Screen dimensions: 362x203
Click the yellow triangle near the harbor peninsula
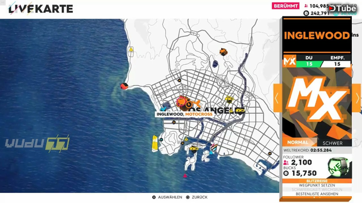[186, 139]
